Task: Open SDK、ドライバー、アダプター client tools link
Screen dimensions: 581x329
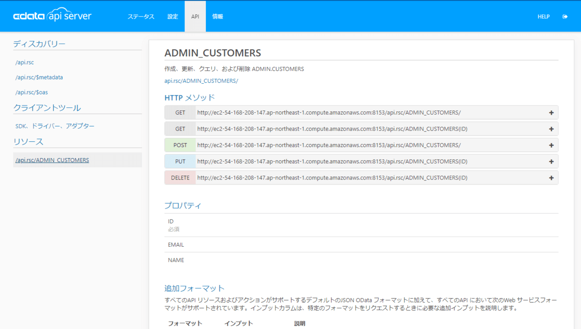Action: pyautogui.click(x=55, y=126)
